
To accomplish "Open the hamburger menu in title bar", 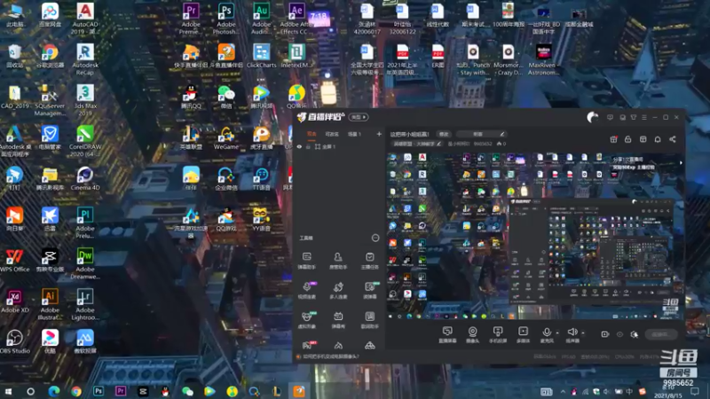I will coord(644,118).
